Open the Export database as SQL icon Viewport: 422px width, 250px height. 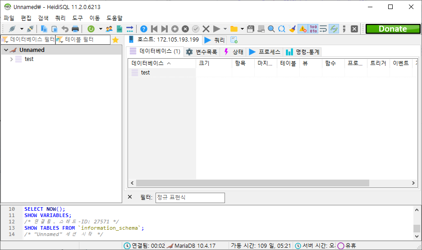click(x=130, y=29)
